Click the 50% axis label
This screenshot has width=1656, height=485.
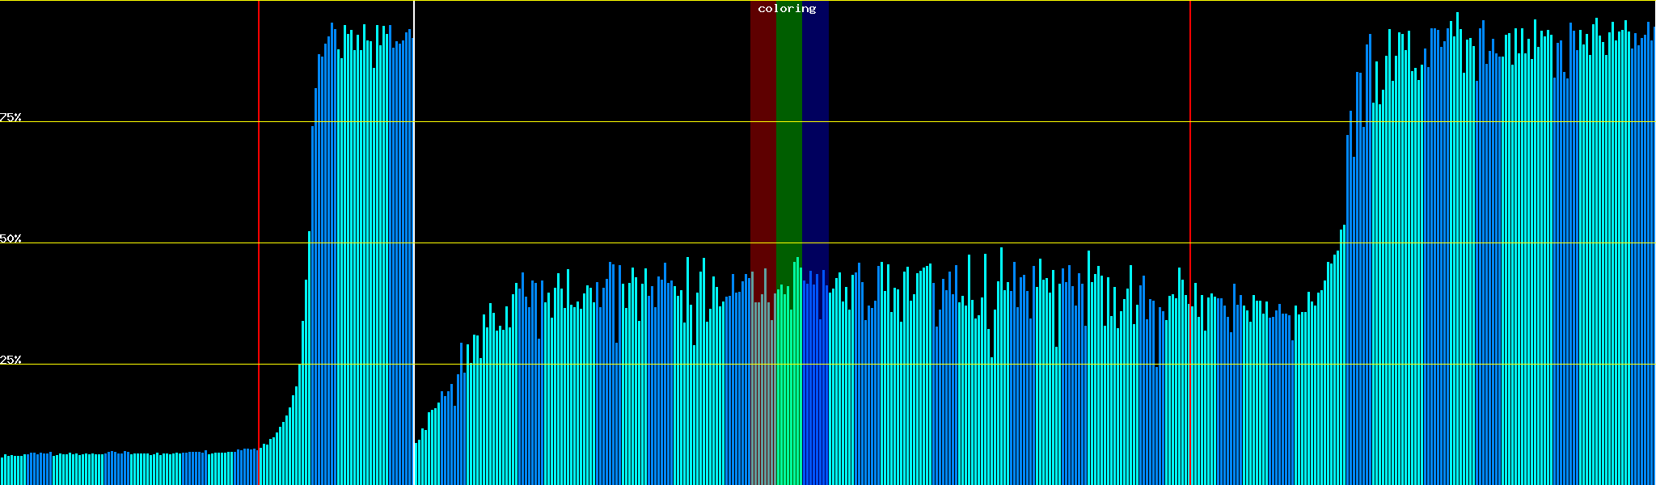11,238
